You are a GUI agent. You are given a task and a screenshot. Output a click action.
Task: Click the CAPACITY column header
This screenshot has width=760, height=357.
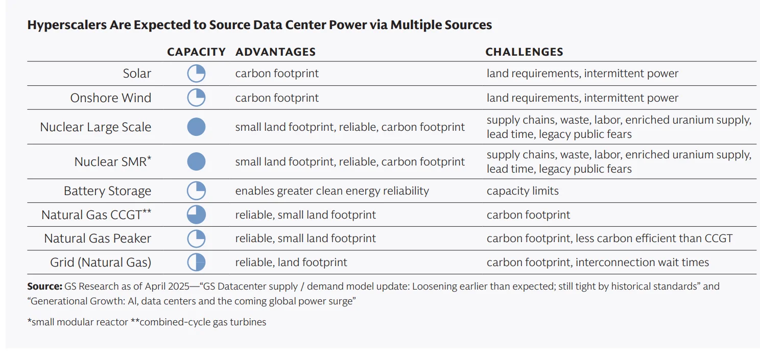pyautogui.click(x=196, y=52)
